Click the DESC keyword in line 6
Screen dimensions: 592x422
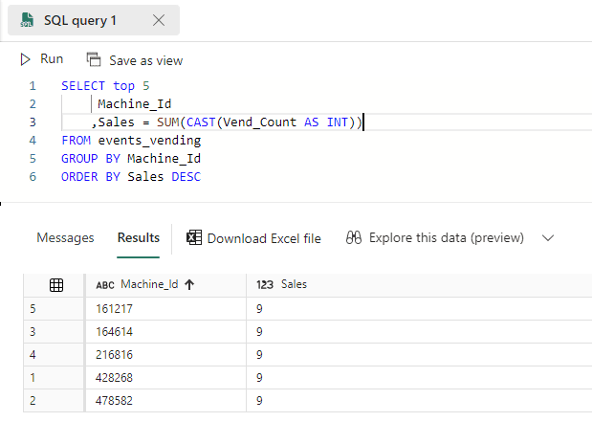[x=186, y=176]
